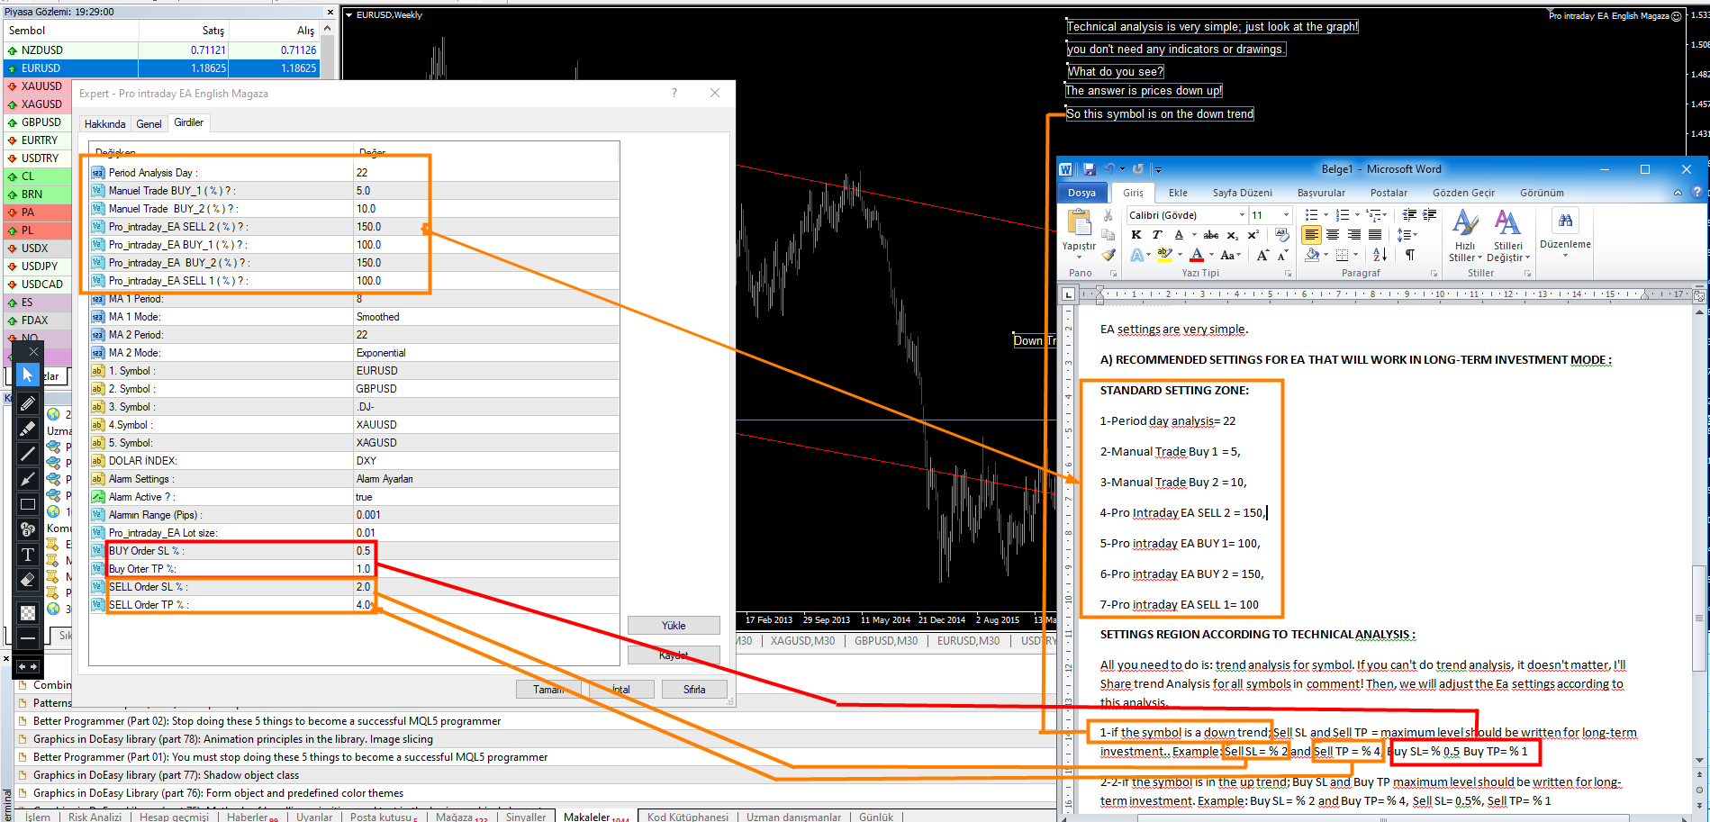The image size is (1710, 822).
Task: Toggle center alignment in Word
Action: [1333, 235]
